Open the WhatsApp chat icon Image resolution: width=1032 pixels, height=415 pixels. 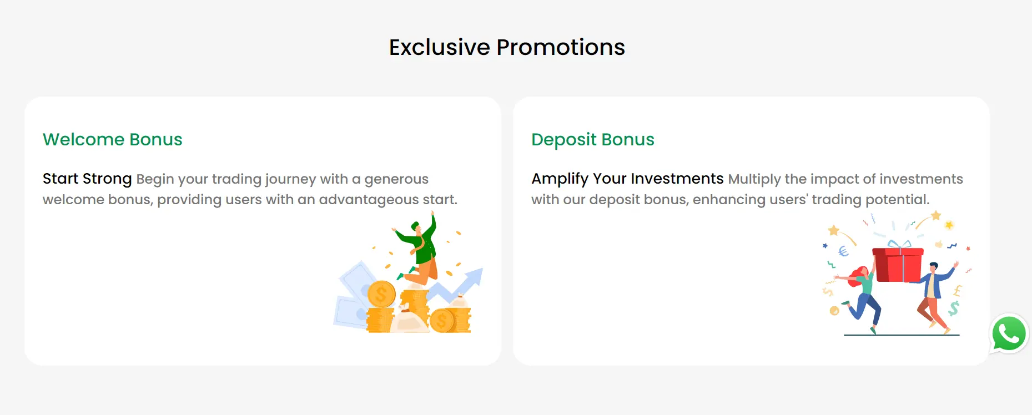coord(1009,333)
